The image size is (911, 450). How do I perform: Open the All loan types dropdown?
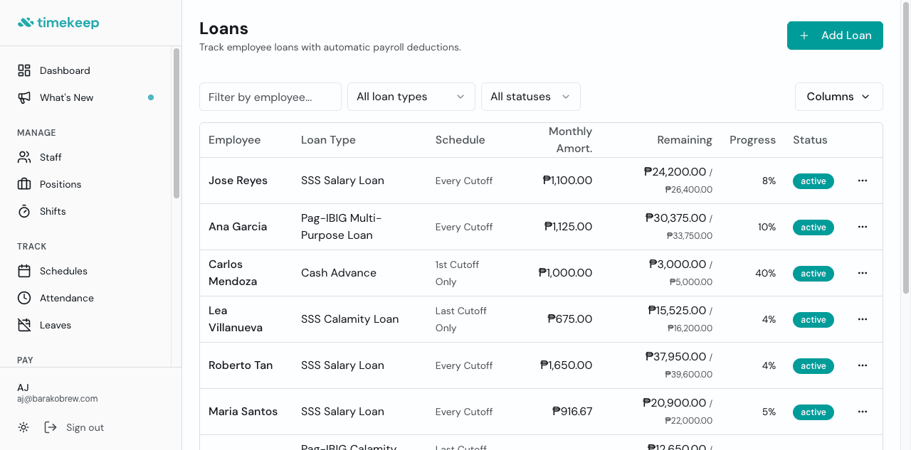point(411,96)
